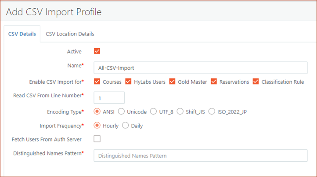The width and height of the screenshot is (317, 177).
Task: Switch to the CSV Location Details tab
Action: pos(70,34)
